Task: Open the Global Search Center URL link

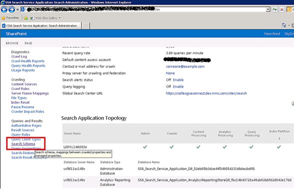Action: [x=206, y=93]
